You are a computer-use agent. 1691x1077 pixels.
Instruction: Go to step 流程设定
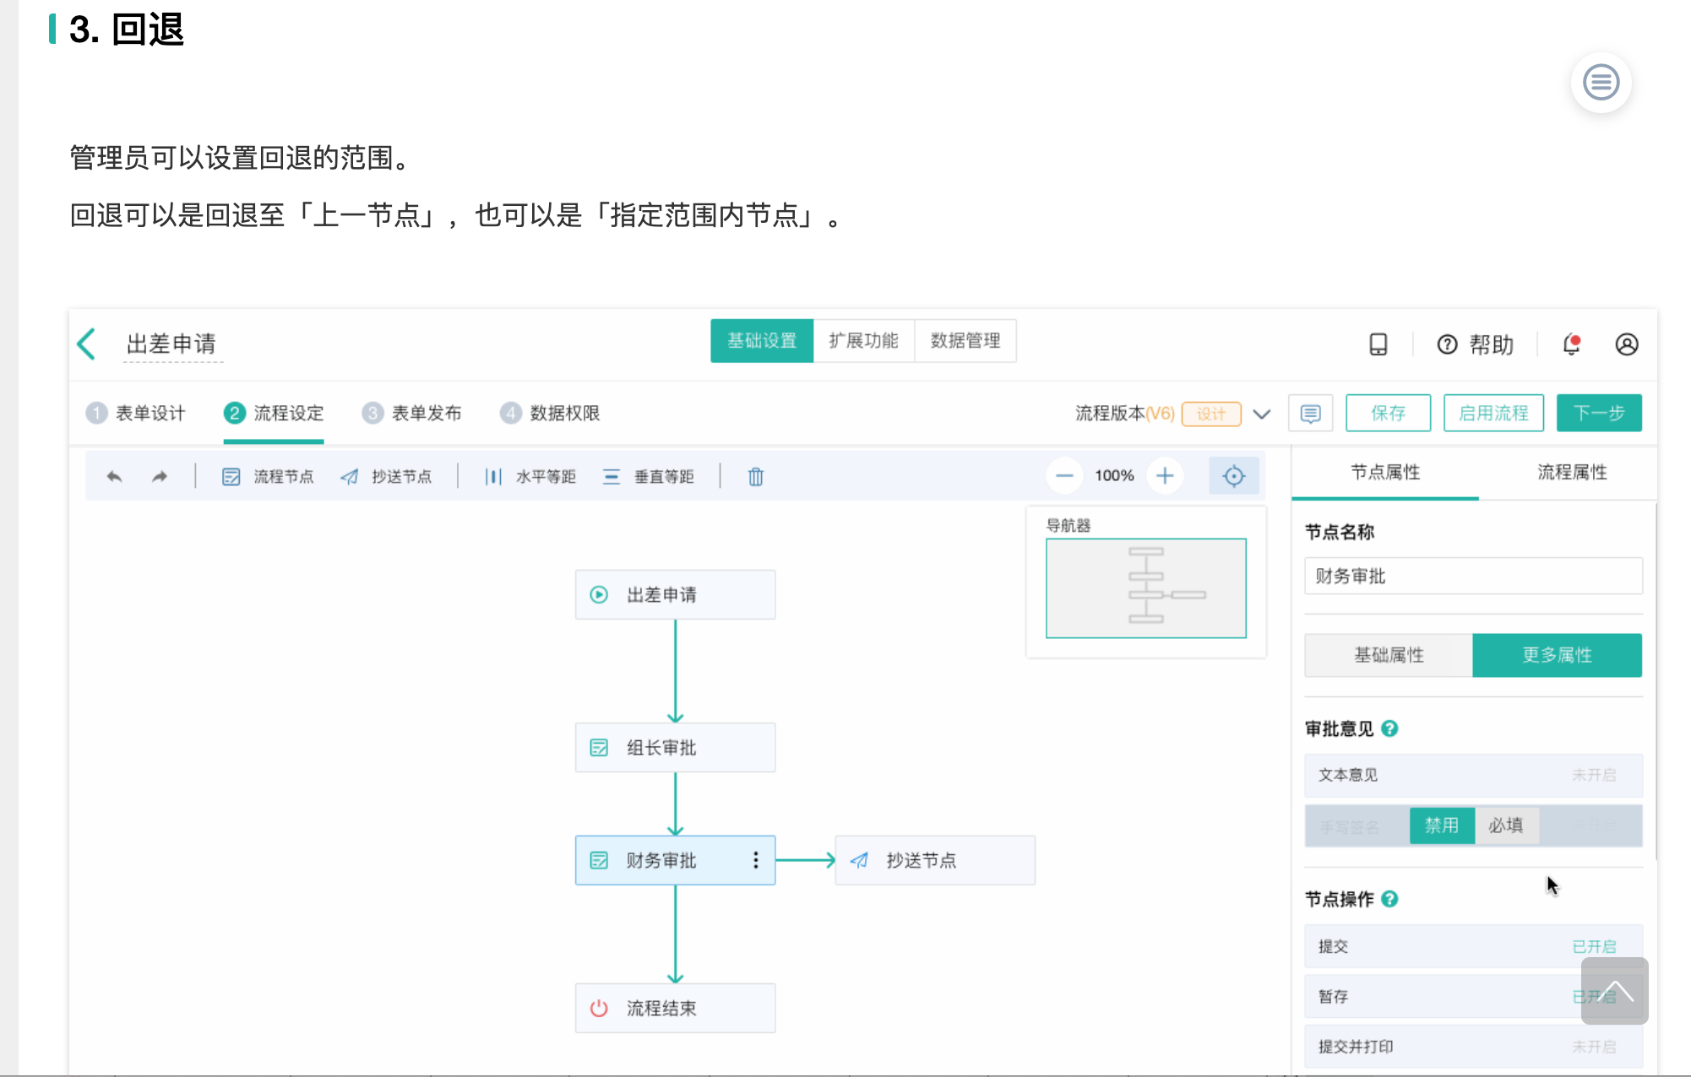(x=274, y=413)
